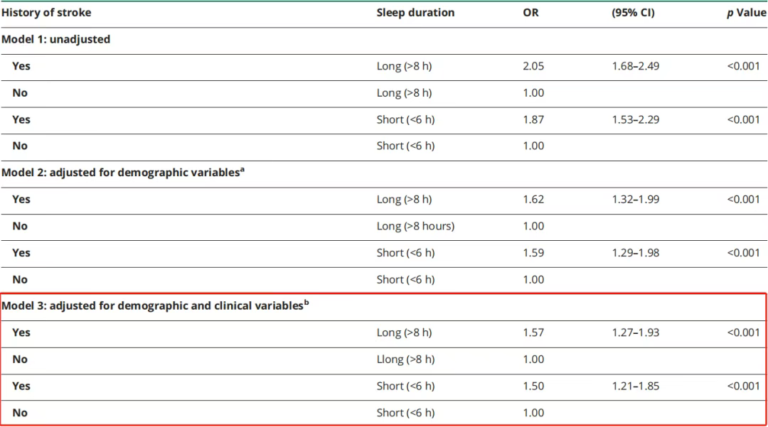Click the Model 2 demographic variables heading
The width and height of the screenshot is (768, 427).
pyautogui.click(x=120, y=173)
